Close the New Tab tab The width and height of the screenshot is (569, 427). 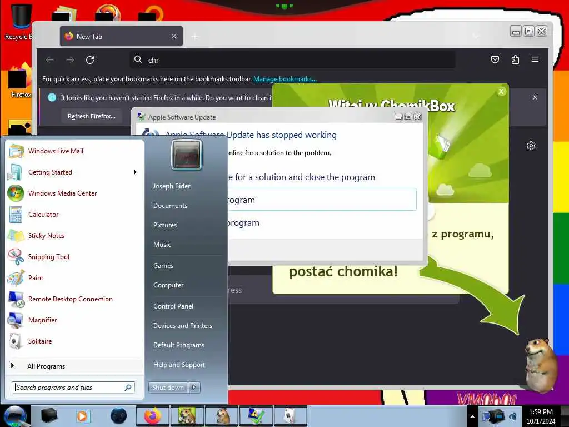tap(174, 36)
